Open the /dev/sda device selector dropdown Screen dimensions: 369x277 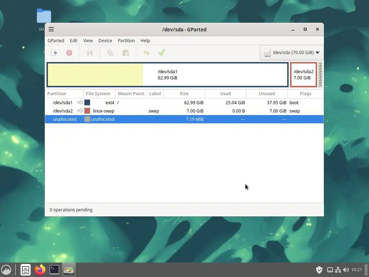pyautogui.click(x=292, y=53)
